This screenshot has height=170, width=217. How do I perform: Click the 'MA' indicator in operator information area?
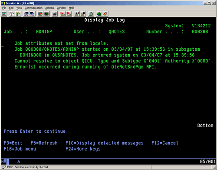click(x=4, y=161)
